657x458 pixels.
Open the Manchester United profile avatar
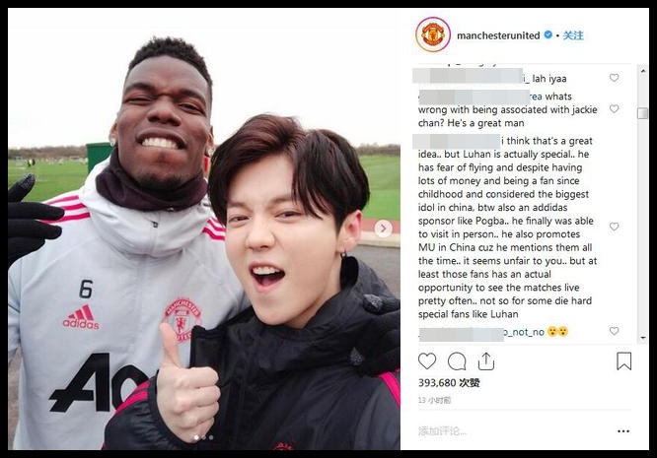click(433, 34)
